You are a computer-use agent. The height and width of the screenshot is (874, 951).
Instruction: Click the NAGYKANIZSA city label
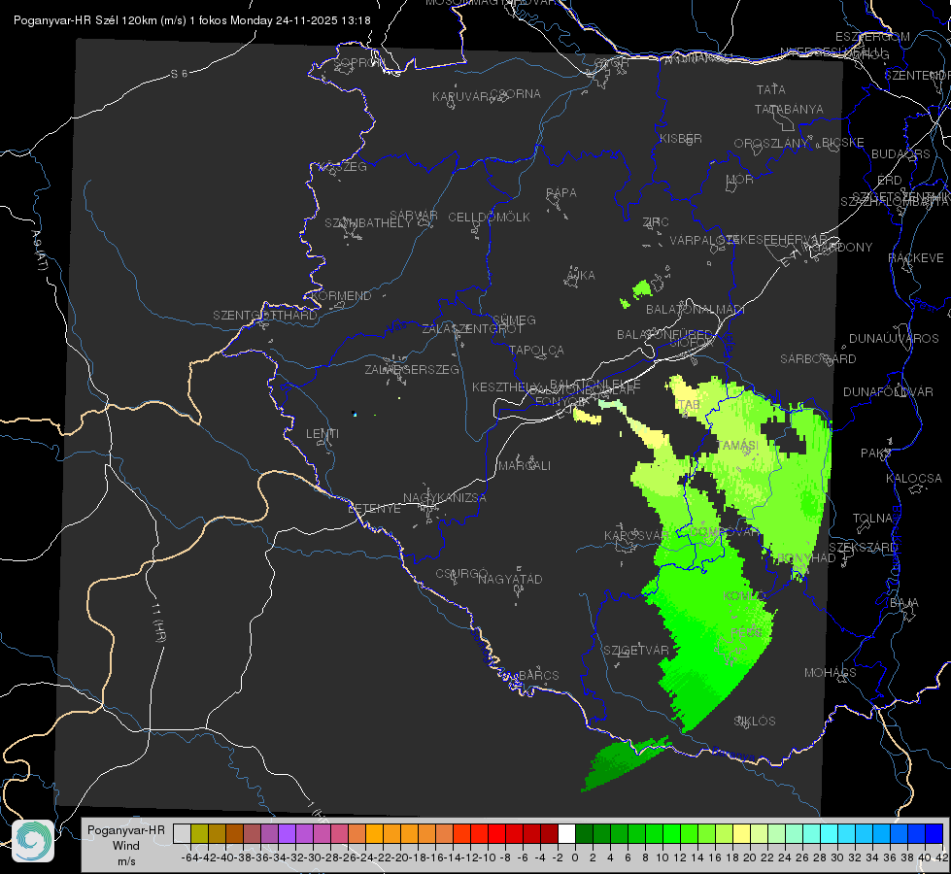click(445, 498)
